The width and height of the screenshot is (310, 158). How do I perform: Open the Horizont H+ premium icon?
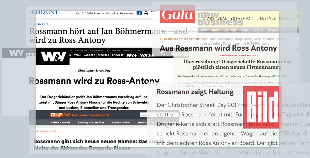pyautogui.click(x=139, y=13)
